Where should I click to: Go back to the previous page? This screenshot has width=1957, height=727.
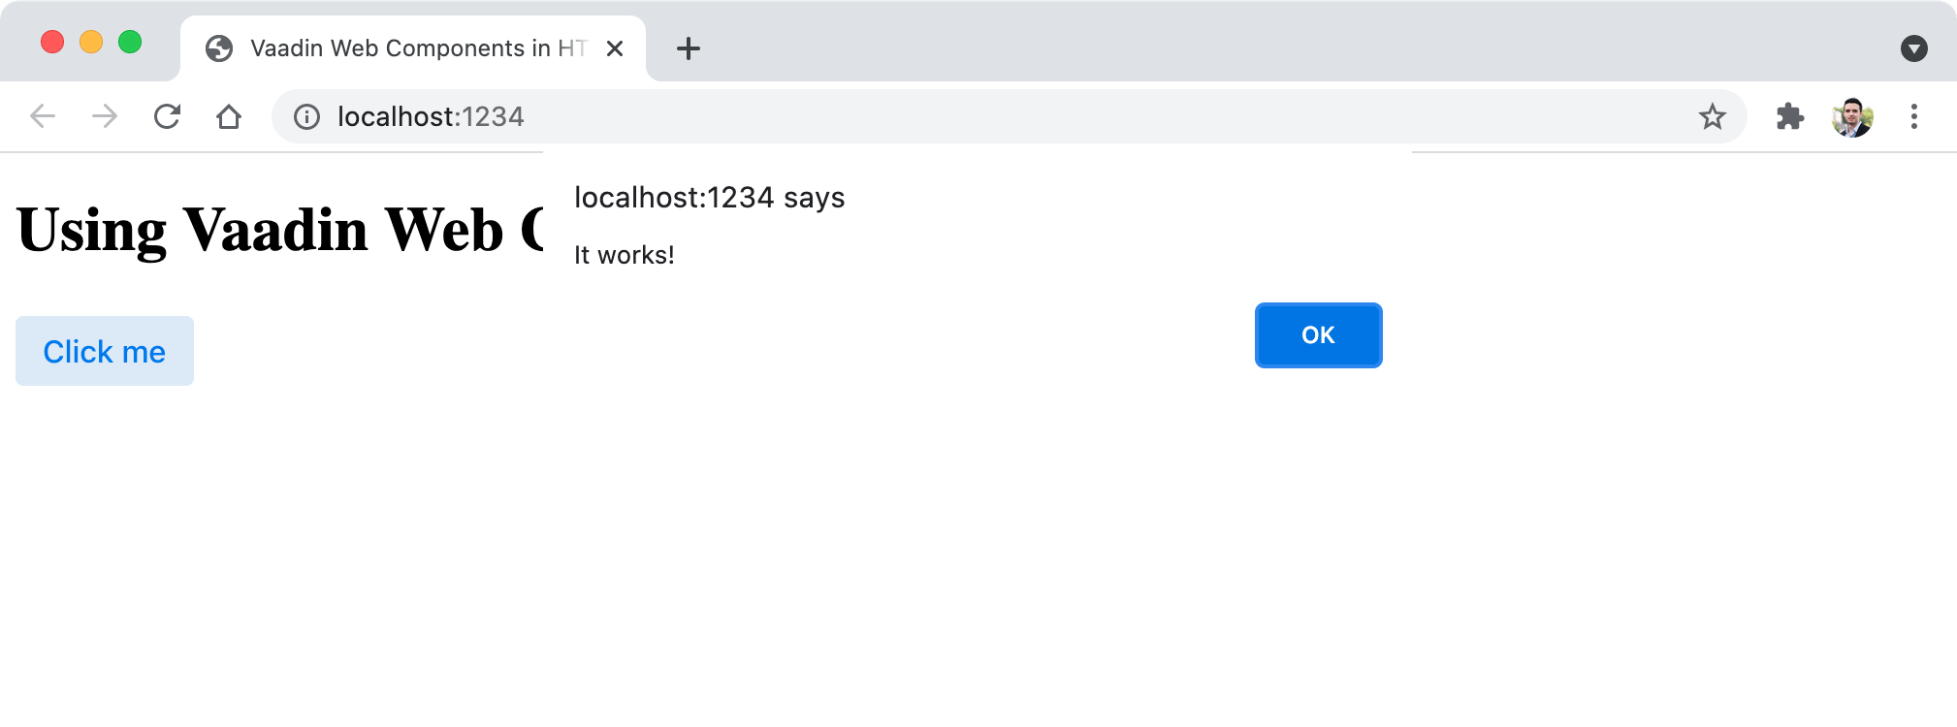(x=43, y=117)
